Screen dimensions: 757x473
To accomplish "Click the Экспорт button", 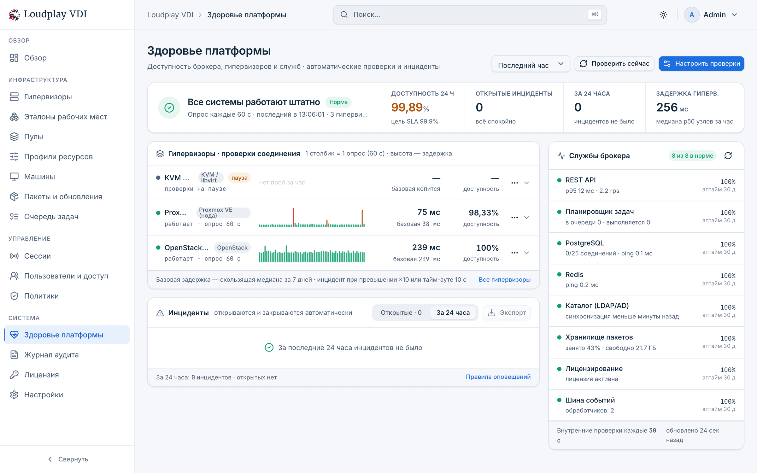I will point(507,313).
